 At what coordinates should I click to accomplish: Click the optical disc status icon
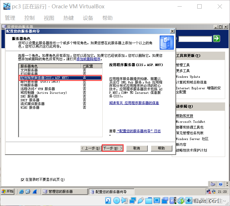coord(117,201)
